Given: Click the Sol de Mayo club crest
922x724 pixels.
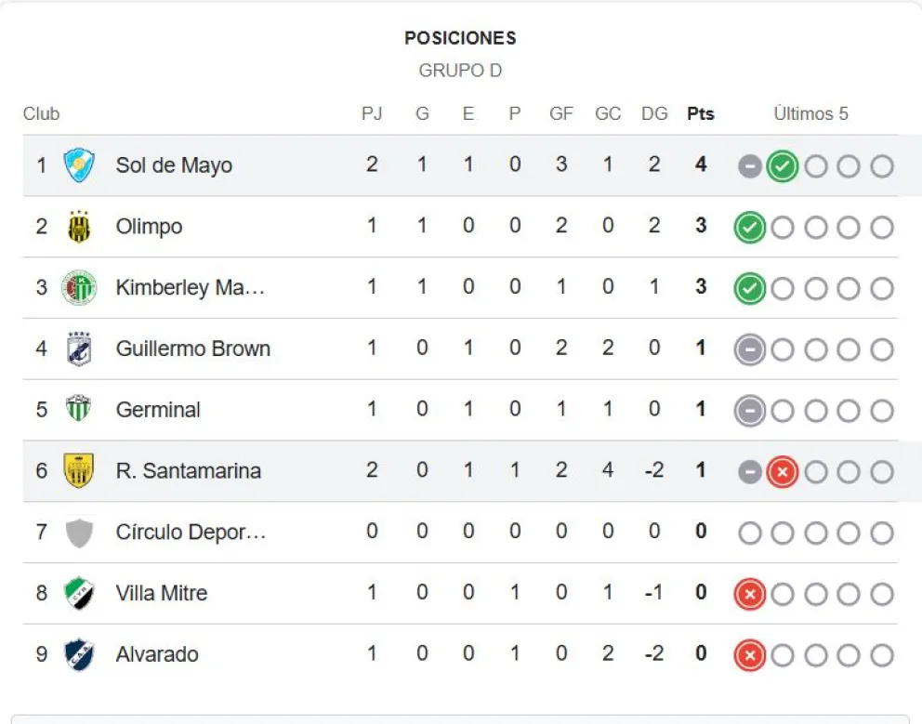Looking at the screenshot, I should [x=79, y=165].
